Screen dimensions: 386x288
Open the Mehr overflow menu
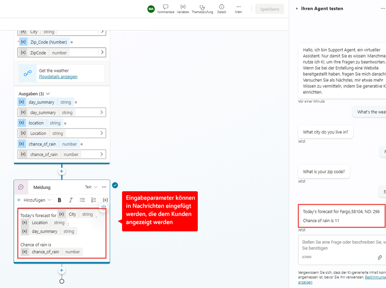click(238, 9)
